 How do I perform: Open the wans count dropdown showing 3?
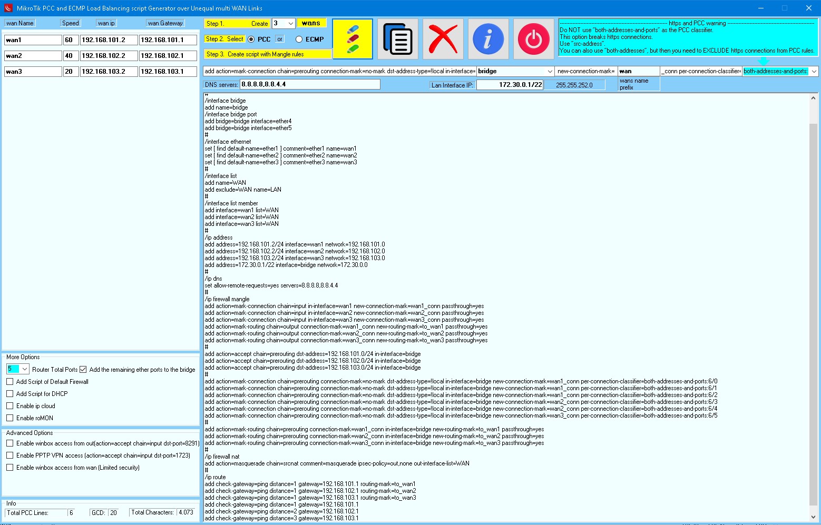pos(290,23)
